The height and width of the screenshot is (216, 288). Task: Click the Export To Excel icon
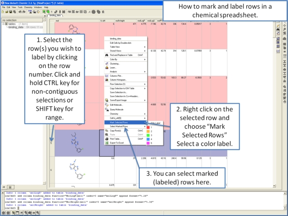107,143
